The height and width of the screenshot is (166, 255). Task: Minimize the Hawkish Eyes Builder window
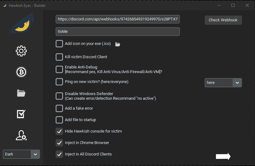219,5
